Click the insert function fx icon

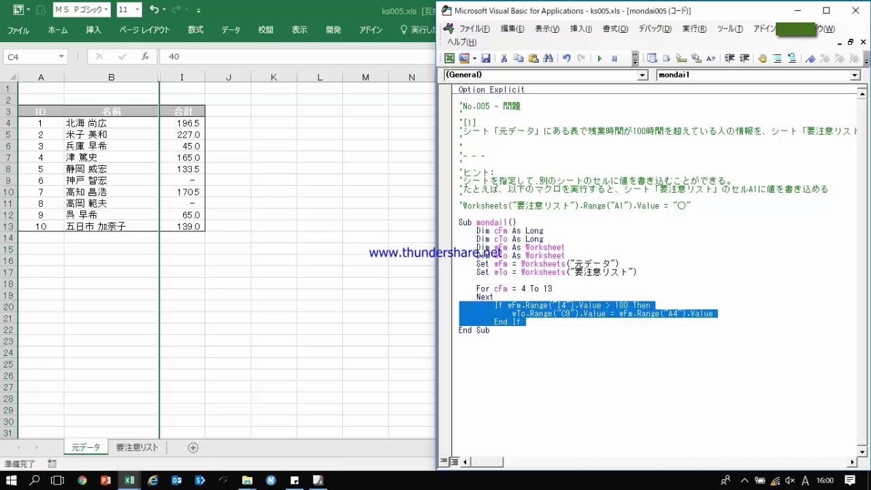[x=145, y=57]
